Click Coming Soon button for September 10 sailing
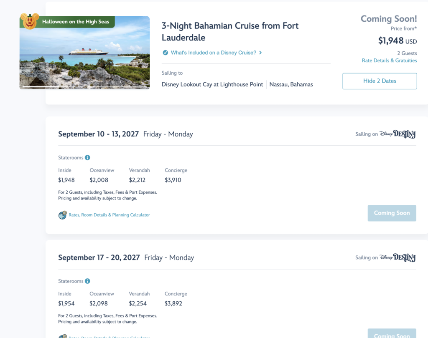This screenshot has height=338, width=428. 392,213
